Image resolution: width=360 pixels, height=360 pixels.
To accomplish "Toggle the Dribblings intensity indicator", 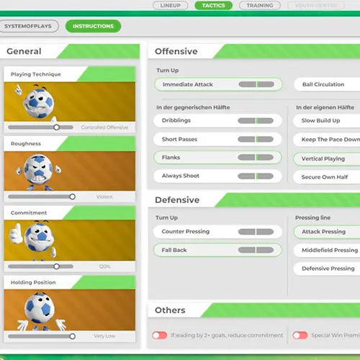I will 256,120.
